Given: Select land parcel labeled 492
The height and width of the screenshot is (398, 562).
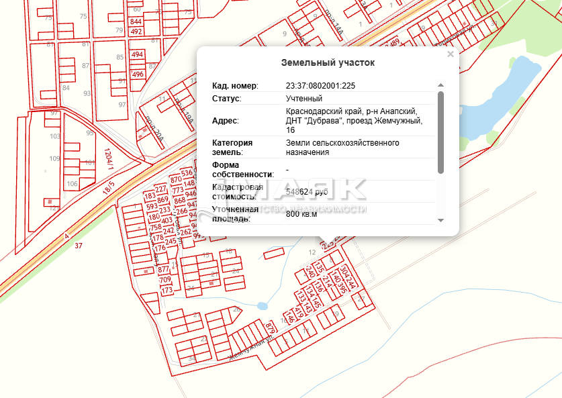Looking at the screenshot, I should point(136,32).
